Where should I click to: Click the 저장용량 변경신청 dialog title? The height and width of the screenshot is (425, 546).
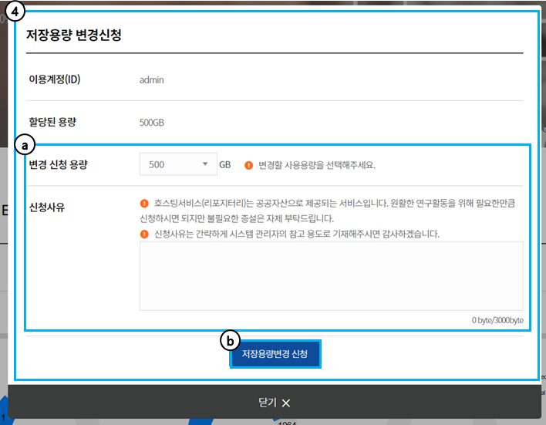point(74,35)
